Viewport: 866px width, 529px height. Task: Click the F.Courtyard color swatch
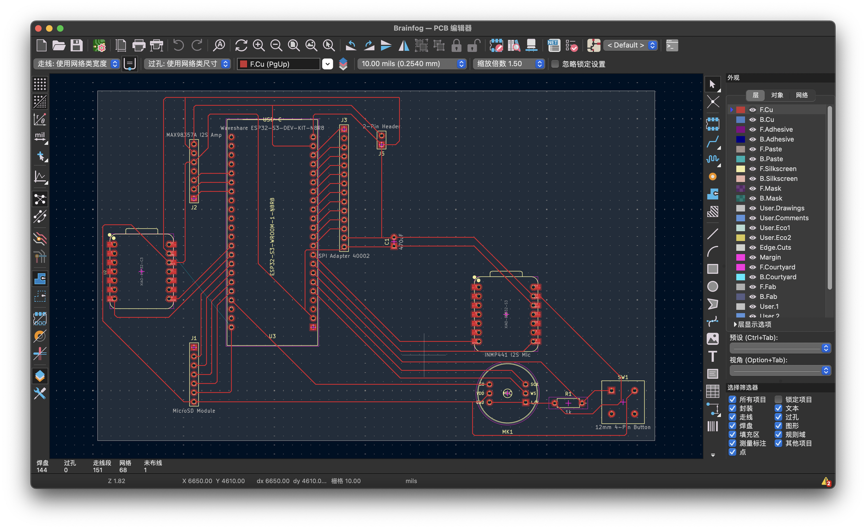pyautogui.click(x=740, y=267)
